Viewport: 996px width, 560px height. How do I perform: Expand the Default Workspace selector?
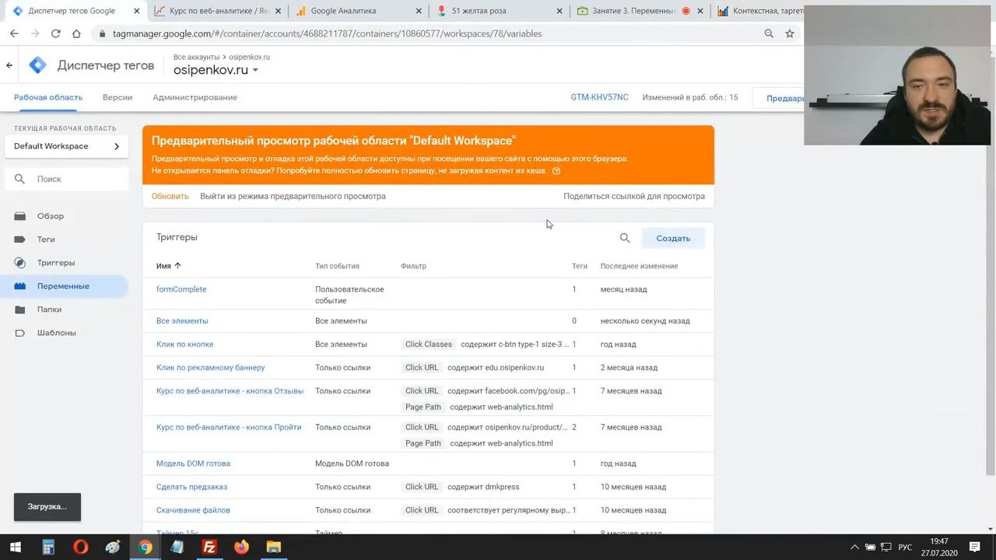click(x=67, y=146)
